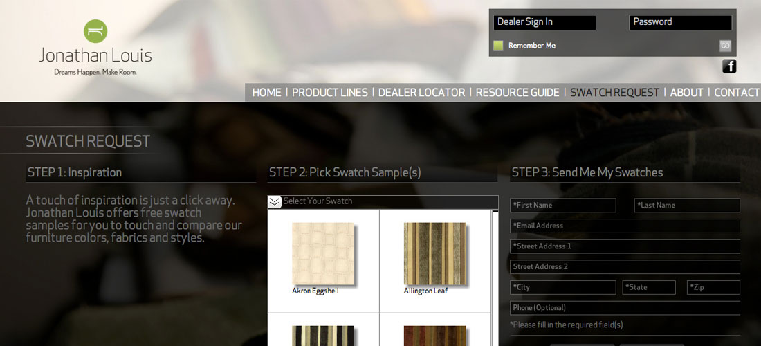
Task: Click the Phone (Optional) field
Action: 625,308
